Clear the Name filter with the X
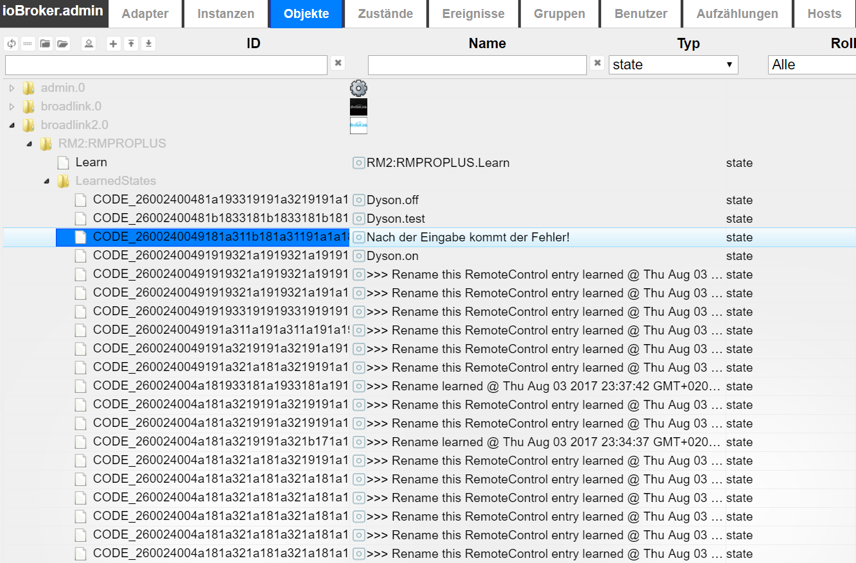Viewport: 856px width, 563px height. pos(597,63)
